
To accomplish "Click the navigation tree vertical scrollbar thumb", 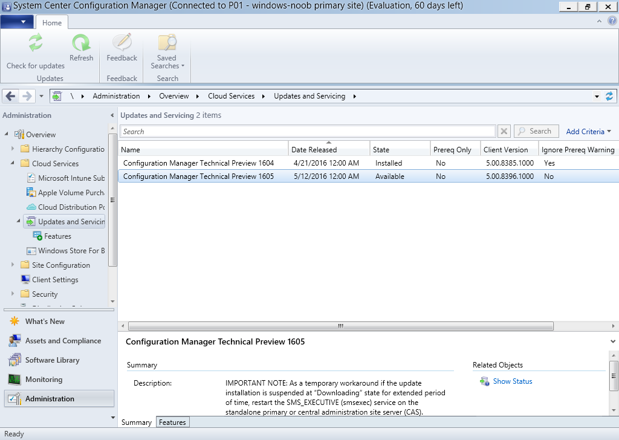I will tap(112, 200).
